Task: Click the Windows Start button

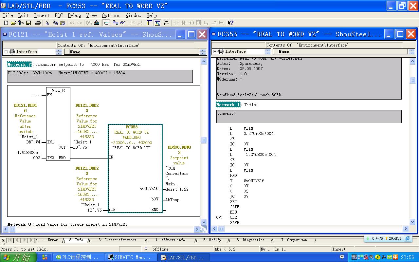Action: click(x=16, y=257)
